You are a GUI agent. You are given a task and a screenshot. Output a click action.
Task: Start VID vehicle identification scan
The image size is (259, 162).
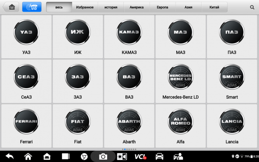pyautogui.click(x=32, y=7)
